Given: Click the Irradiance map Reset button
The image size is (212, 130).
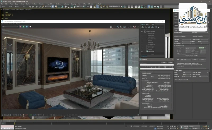Looking at the screenshot, I should [x=202, y=60].
